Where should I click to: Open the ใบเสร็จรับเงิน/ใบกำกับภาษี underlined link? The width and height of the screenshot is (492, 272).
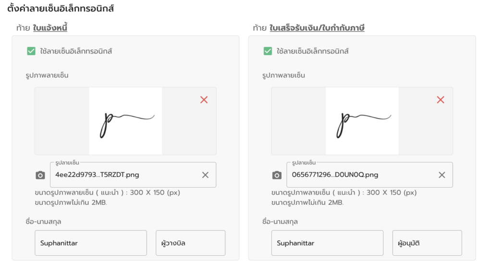click(317, 28)
